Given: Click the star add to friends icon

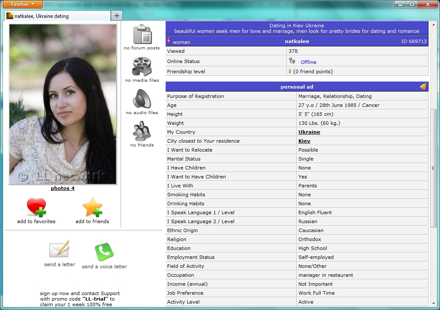Looking at the screenshot, I should [x=93, y=207].
